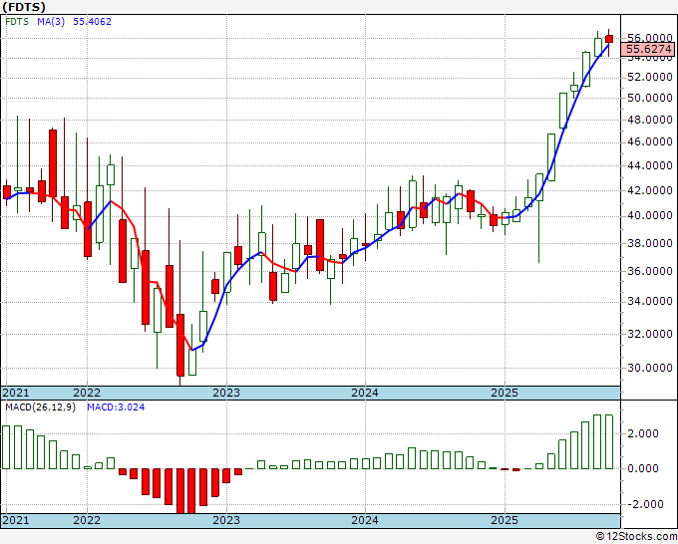The height and width of the screenshot is (544, 678).
Task: Click the tallest MACD bar at far right
Action: tap(609, 441)
